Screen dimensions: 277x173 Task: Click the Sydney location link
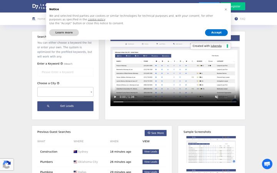pyautogui.click(x=83, y=151)
